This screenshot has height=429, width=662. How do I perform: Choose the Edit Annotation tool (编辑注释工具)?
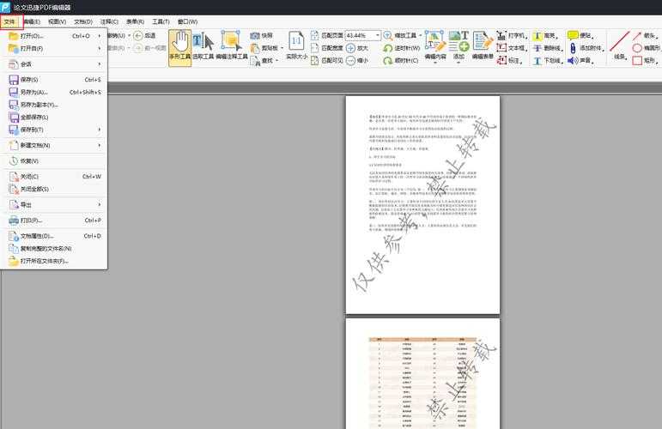coord(231,46)
